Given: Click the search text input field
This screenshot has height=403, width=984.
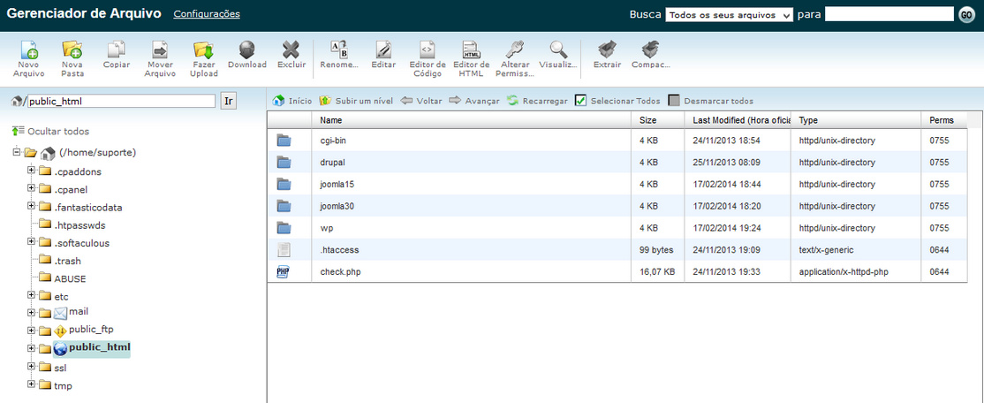Looking at the screenshot, I should click(x=888, y=14).
